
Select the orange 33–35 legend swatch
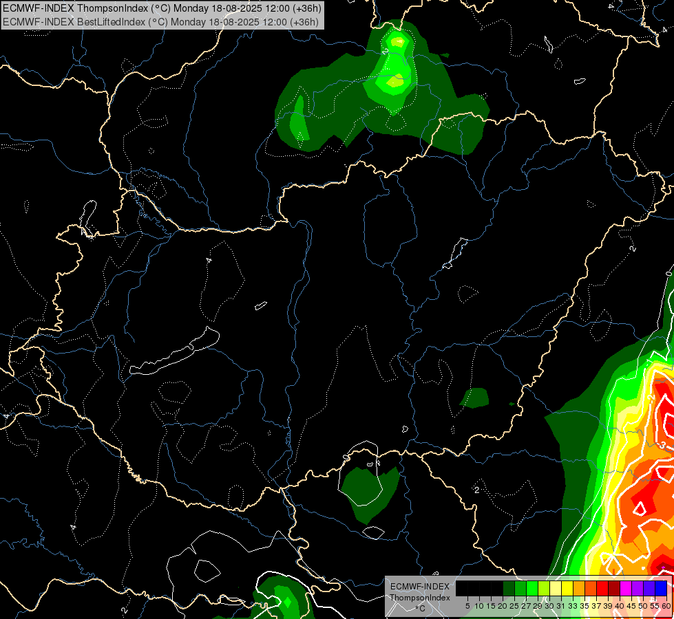[579, 588]
